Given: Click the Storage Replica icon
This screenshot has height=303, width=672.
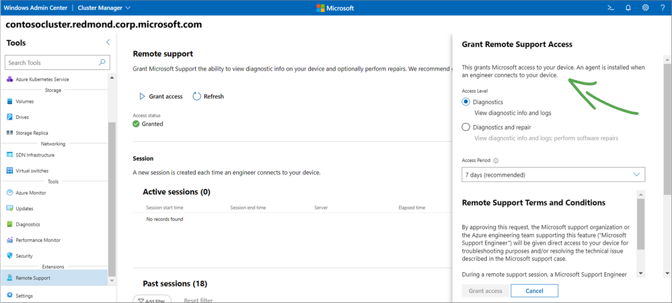Looking at the screenshot, I should click(x=9, y=132).
